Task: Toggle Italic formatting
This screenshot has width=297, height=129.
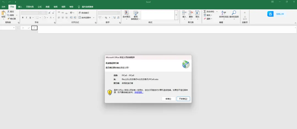Action: (x=26, y=18)
